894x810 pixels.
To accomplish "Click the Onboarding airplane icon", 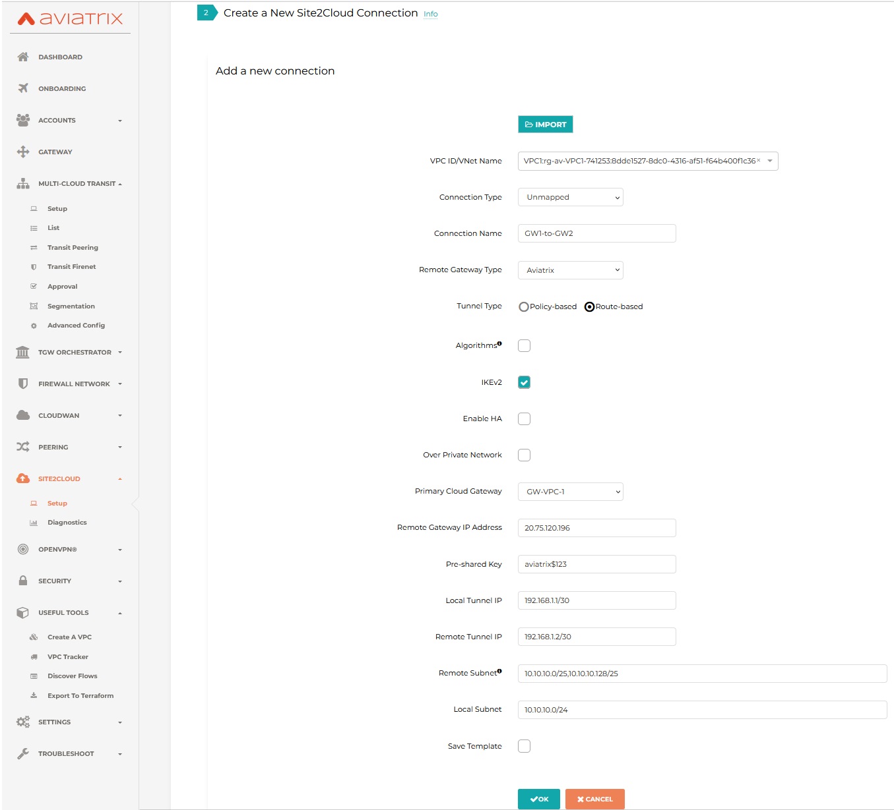I will point(23,88).
